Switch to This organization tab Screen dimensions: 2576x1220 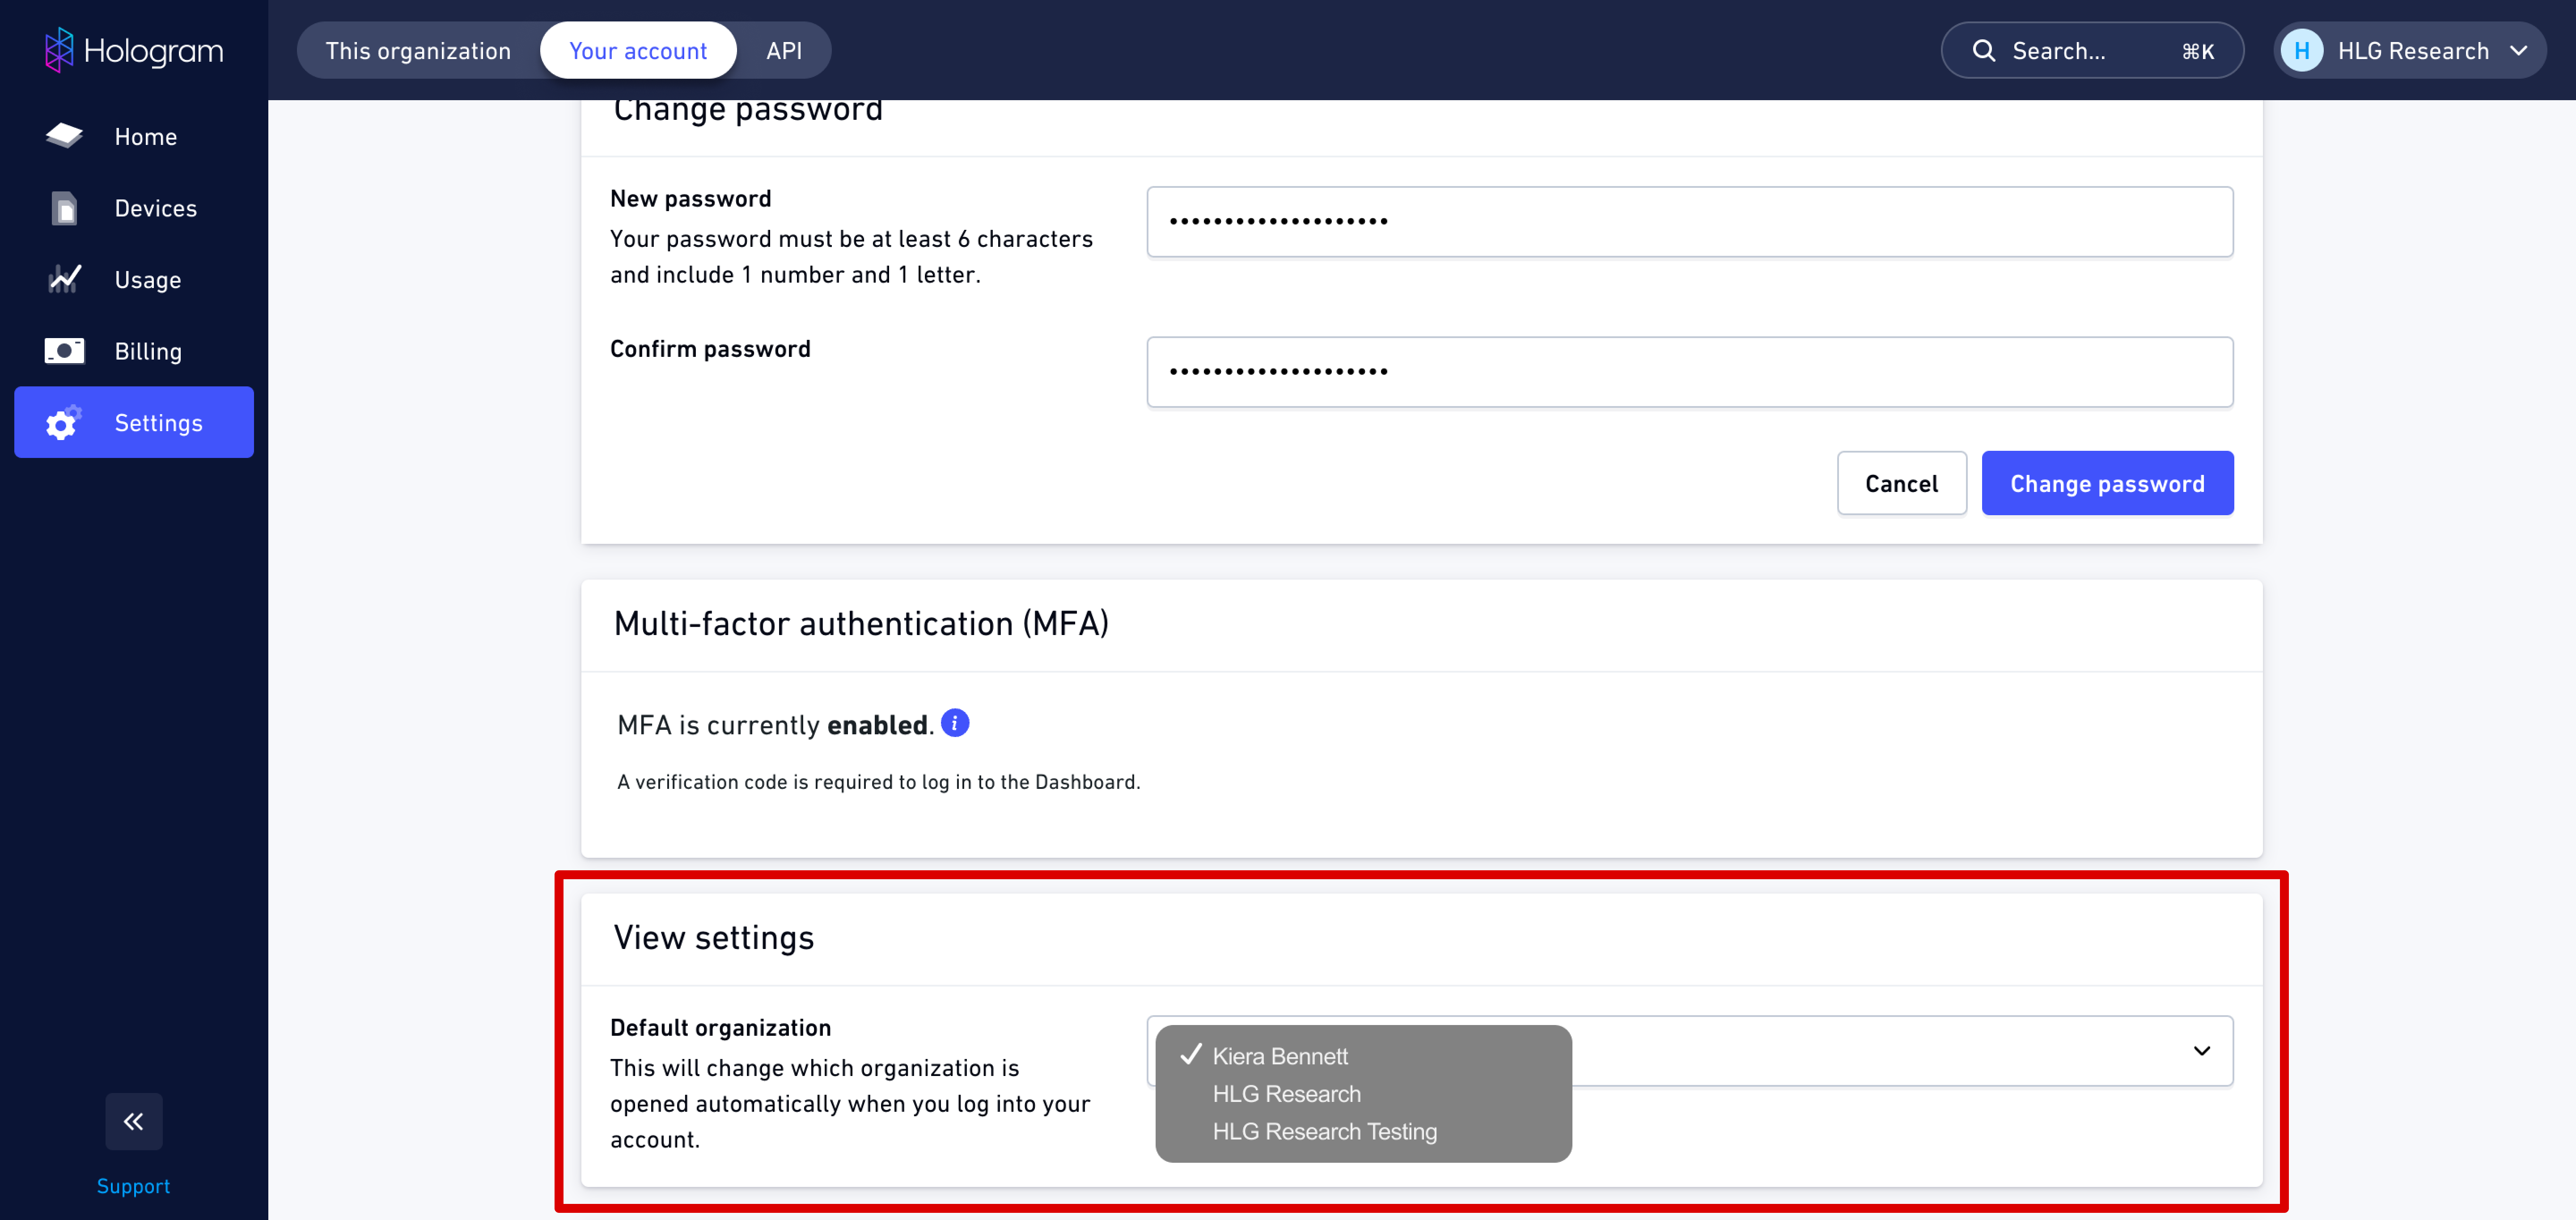(418, 50)
